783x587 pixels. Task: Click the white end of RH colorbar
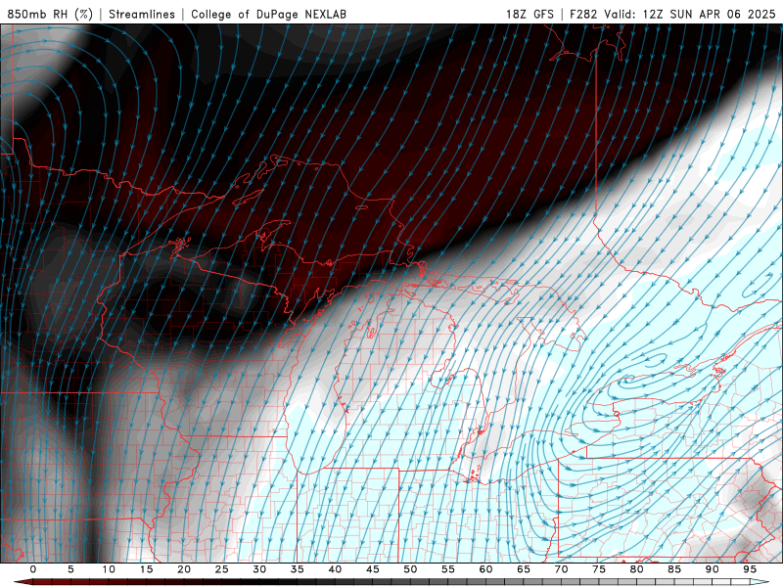[760, 582]
